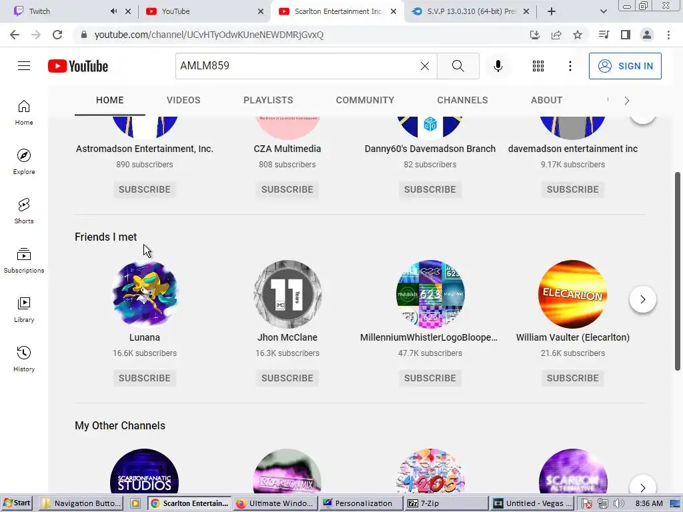Subscribe to Lunana
The image size is (683, 512).
point(145,378)
